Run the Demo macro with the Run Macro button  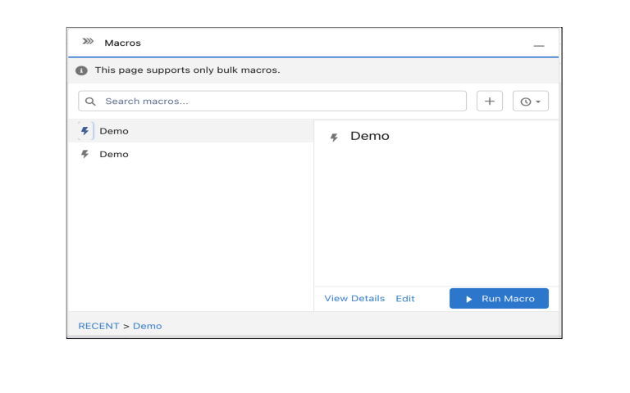(499, 298)
